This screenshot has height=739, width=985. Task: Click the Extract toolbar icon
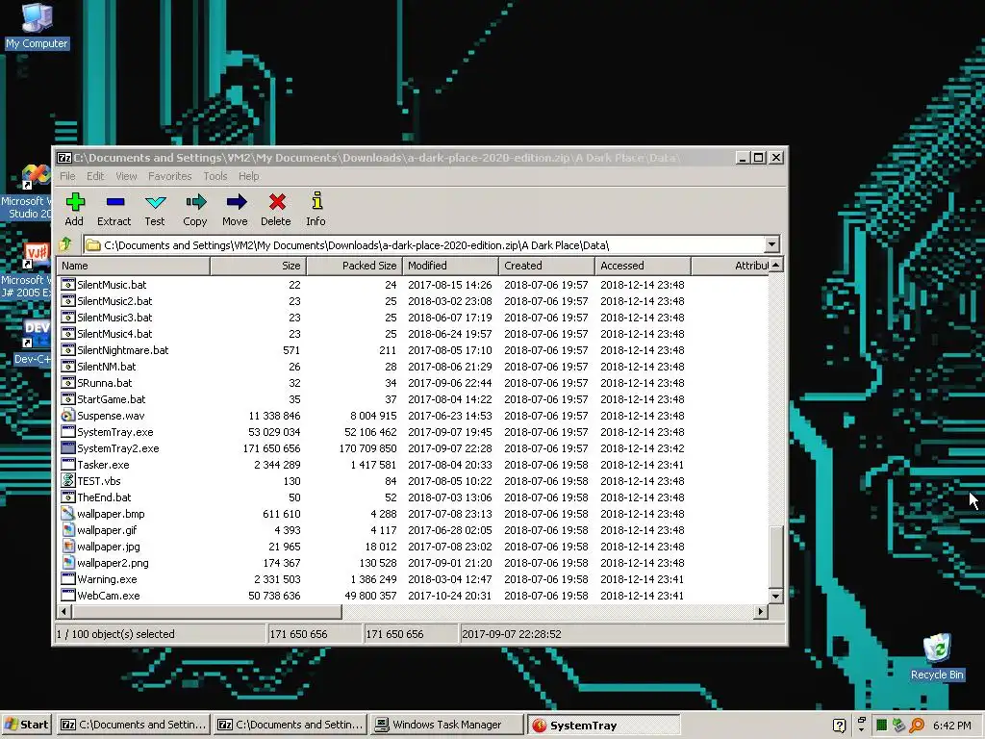(x=115, y=202)
